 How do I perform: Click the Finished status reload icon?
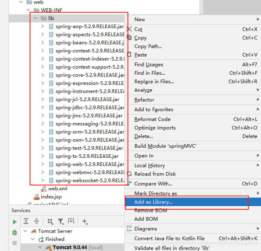(41, 240)
